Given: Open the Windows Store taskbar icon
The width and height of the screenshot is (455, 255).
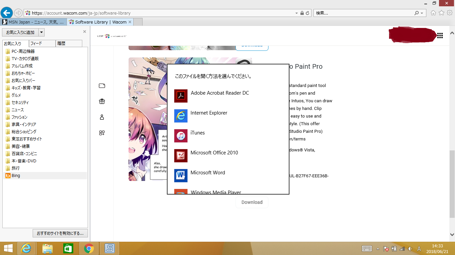Looking at the screenshot, I should [x=68, y=248].
